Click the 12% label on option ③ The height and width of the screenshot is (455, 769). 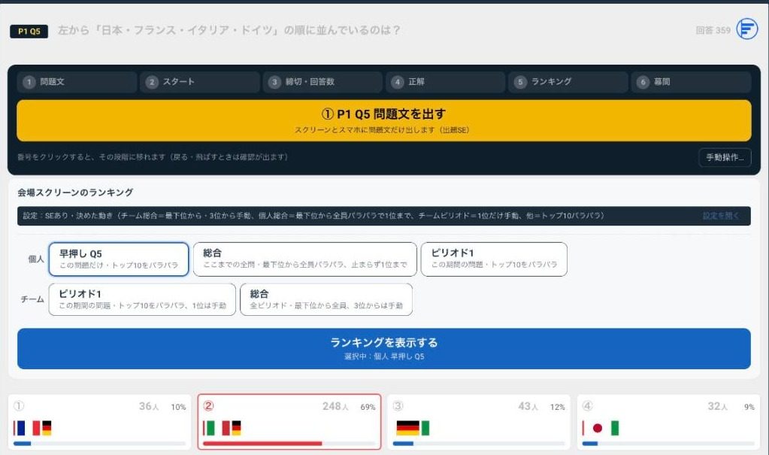[557, 408]
